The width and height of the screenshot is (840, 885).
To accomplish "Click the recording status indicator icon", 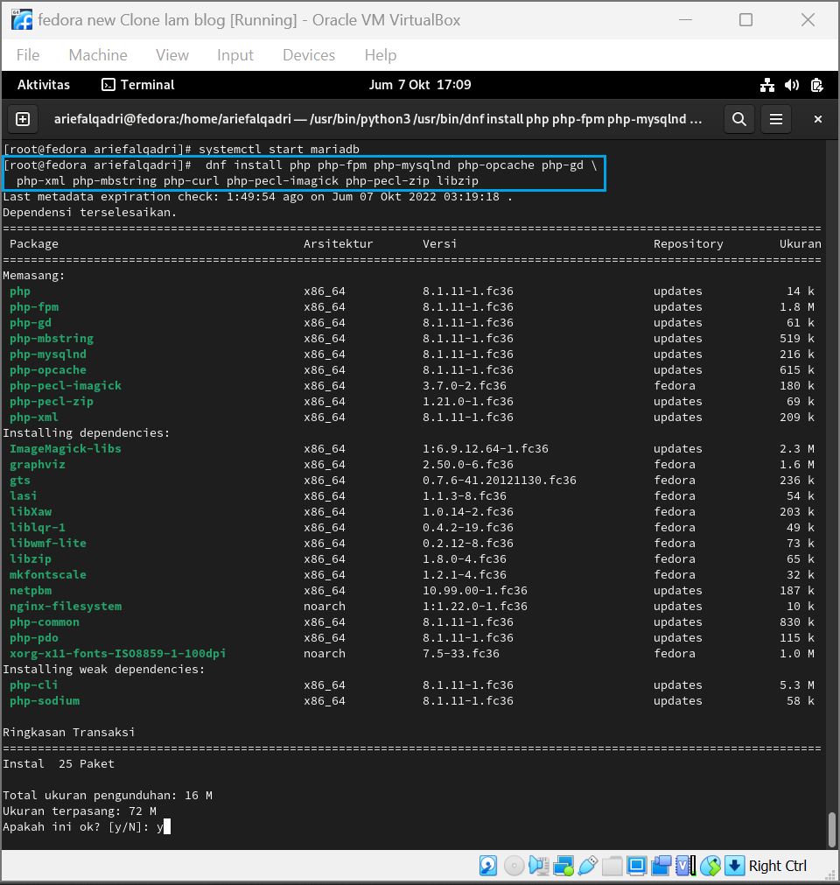I will coord(661,865).
